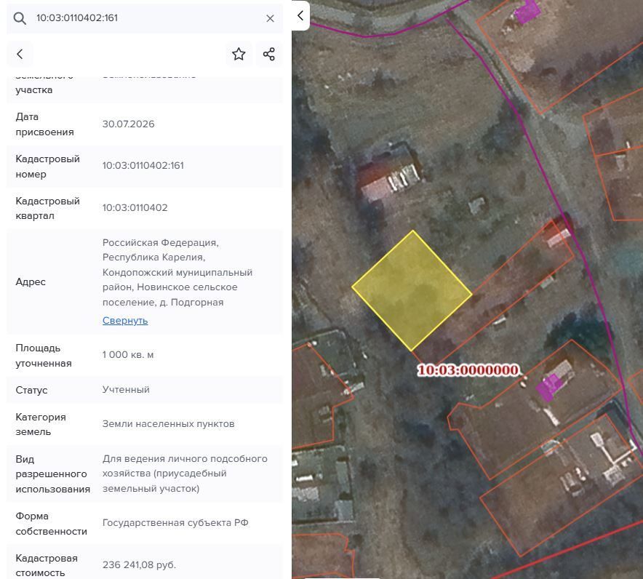The image size is (643, 579).
Task: Click the Статус field label
Action: [x=31, y=390]
